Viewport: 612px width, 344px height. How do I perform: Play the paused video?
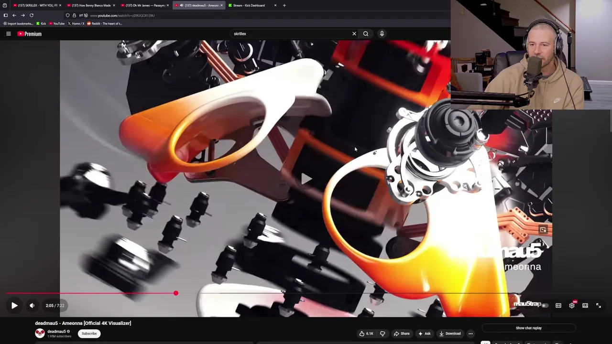14,305
